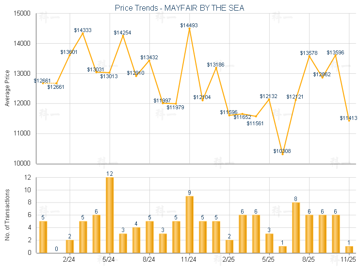359x267 pixels.
Task: Select the $13186 data point
Action: (216, 67)
